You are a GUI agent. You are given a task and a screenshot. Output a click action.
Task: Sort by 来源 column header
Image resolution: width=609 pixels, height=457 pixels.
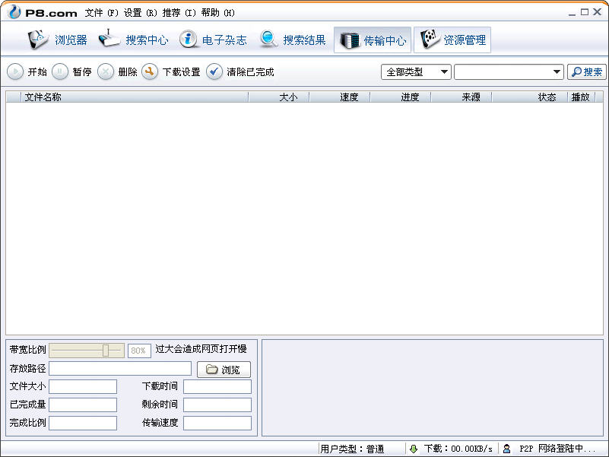click(x=462, y=97)
